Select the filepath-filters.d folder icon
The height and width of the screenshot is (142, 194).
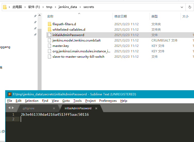49,24
